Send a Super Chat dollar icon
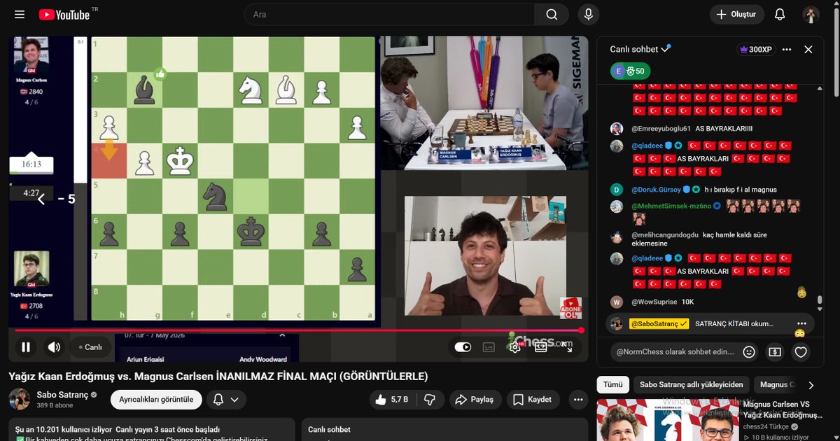Viewport: 840px width, 441px height. pos(775,352)
